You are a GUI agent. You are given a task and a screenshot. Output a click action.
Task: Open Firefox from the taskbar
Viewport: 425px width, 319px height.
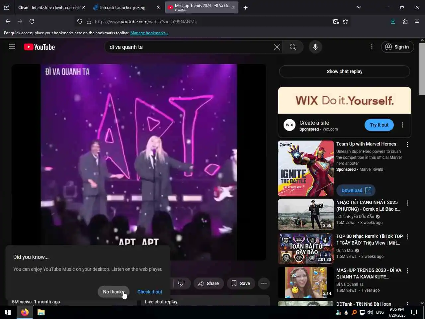(x=25, y=312)
